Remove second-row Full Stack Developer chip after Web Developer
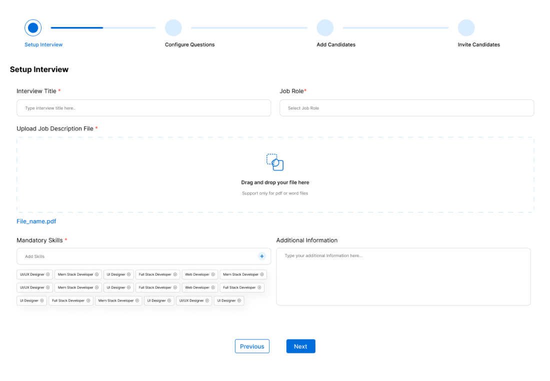 (x=259, y=287)
